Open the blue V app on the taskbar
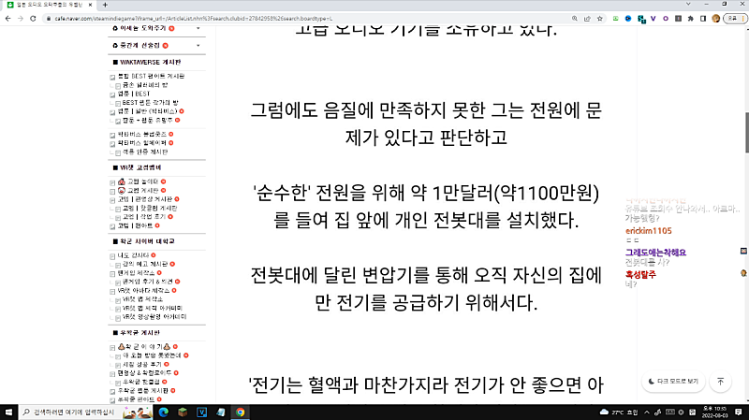This screenshot has height=420, width=749. [202, 412]
